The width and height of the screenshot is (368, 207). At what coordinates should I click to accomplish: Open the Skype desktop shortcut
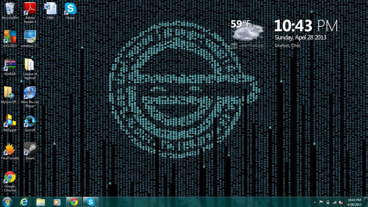(x=70, y=11)
